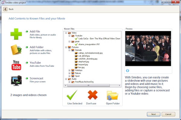Click the Add Folder book icon
The width and height of the screenshot is (181, 120).
[16, 50]
